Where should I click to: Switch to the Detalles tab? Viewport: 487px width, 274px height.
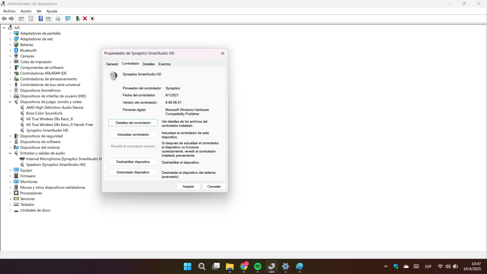(148, 64)
